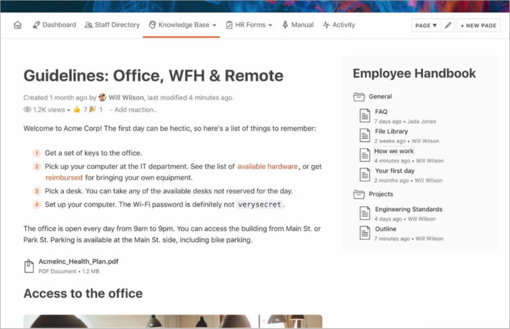The image size is (510, 329).
Task: Click the office photo thumbnail
Action: coord(173,321)
